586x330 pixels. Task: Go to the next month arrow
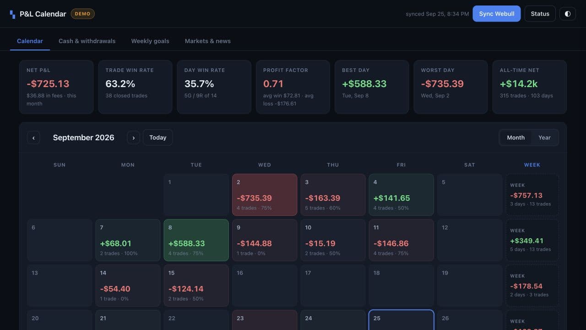(x=133, y=137)
